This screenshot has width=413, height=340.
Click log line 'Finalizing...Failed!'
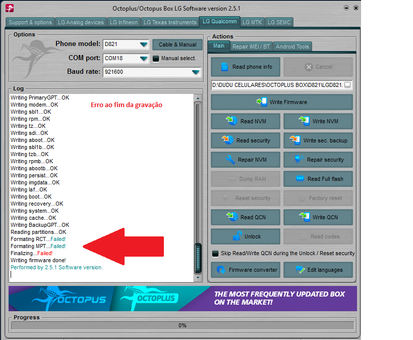click(32, 253)
